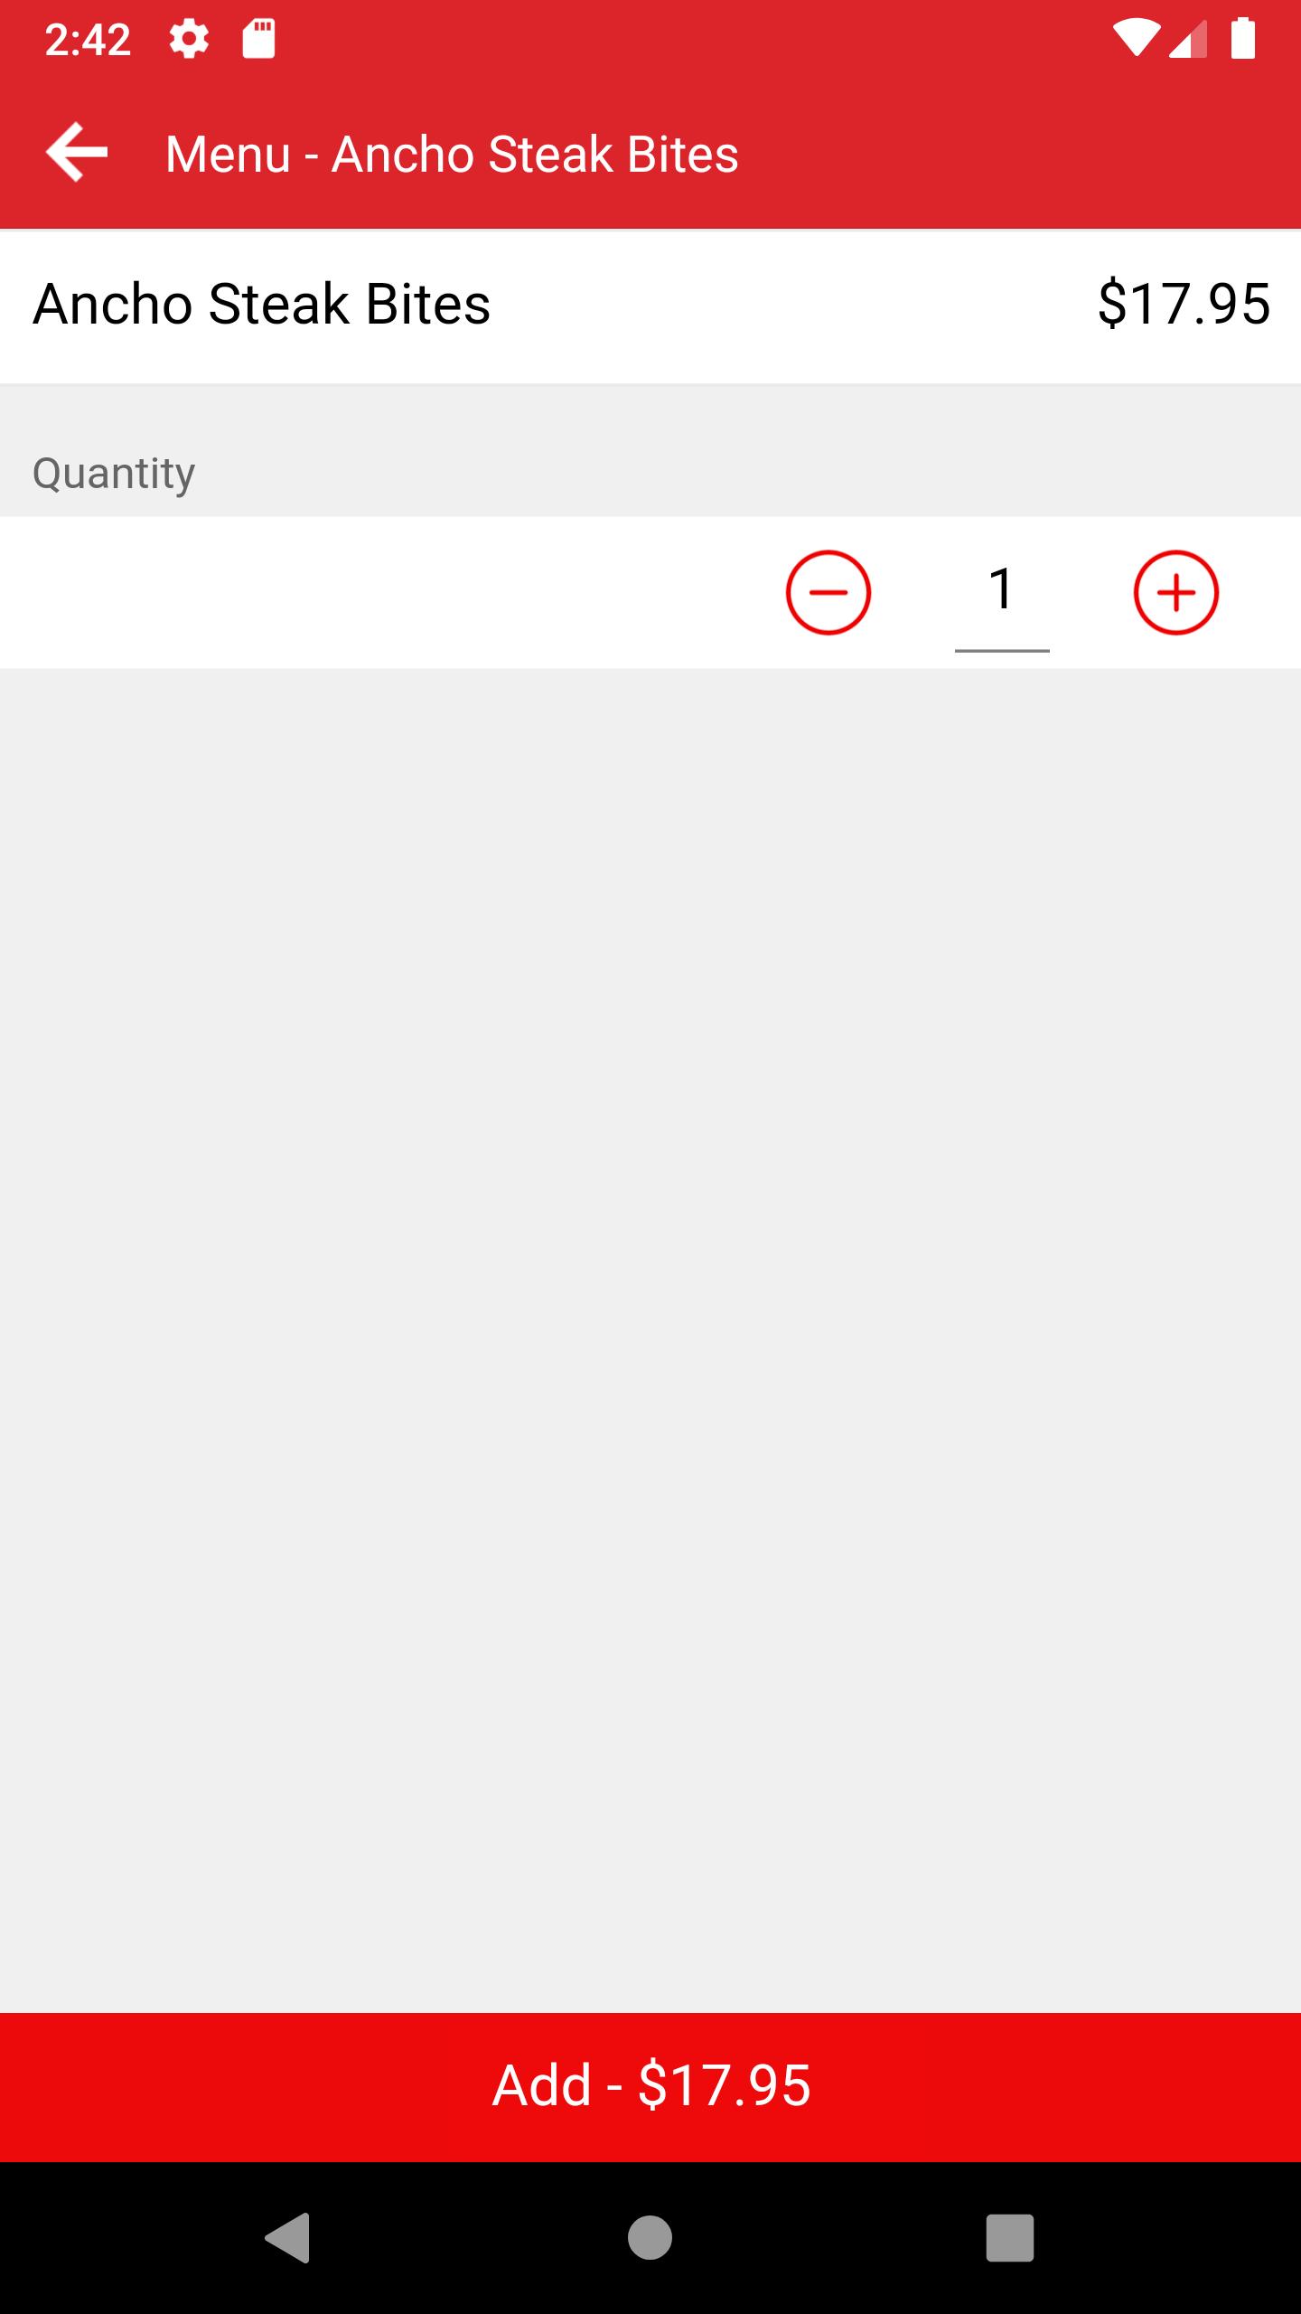Image resolution: width=1301 pixels, height=2314 pixels.
Task: Tap the header title Menu - Ancho Steak Bites
Action: (x=452, y=154)
